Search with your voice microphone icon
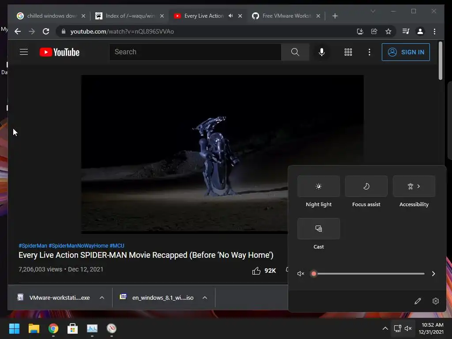This screenshot has width=452, height=339. (322, 52)
